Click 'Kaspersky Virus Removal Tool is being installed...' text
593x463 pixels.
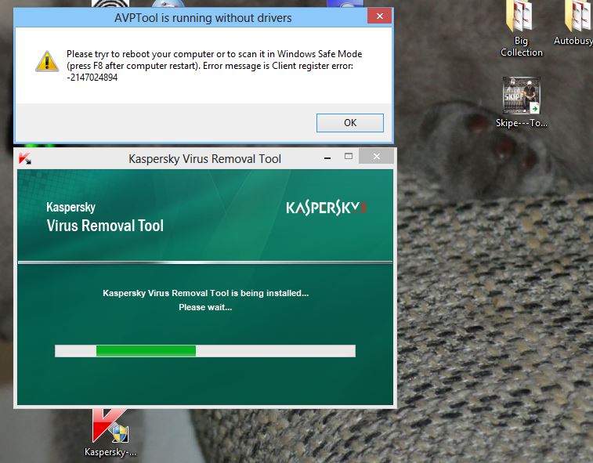(205, 293)
